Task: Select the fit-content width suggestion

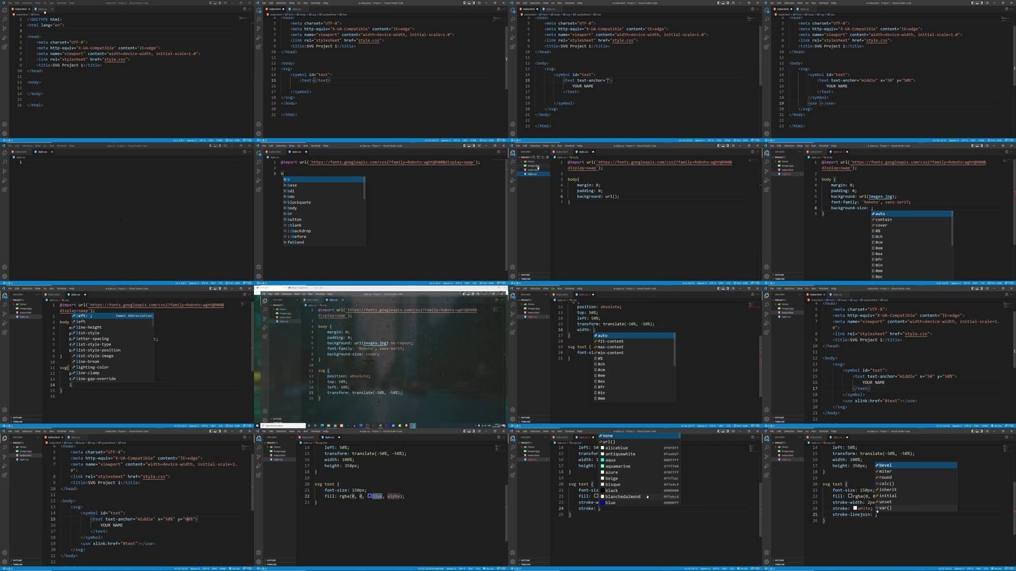Action: point(634,341)
